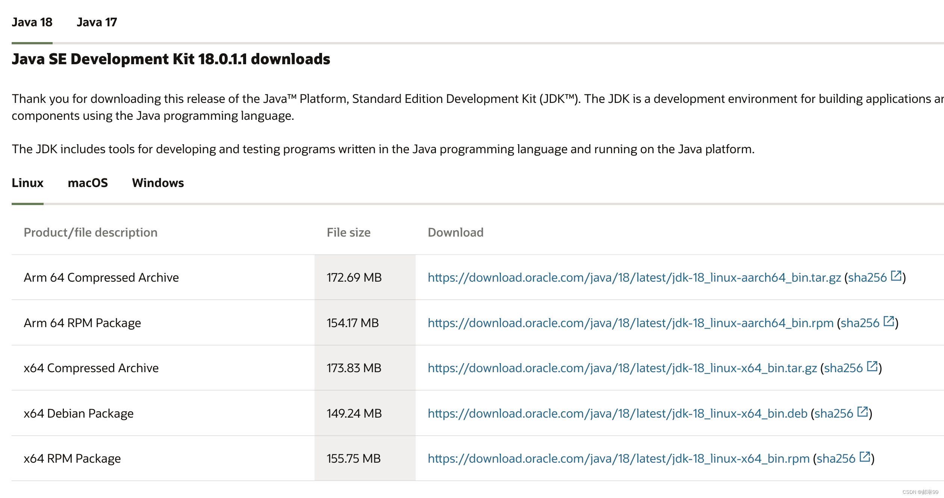
Task: Click the 'Arm 64 RPM Package' description text
Action: point(82,323)
